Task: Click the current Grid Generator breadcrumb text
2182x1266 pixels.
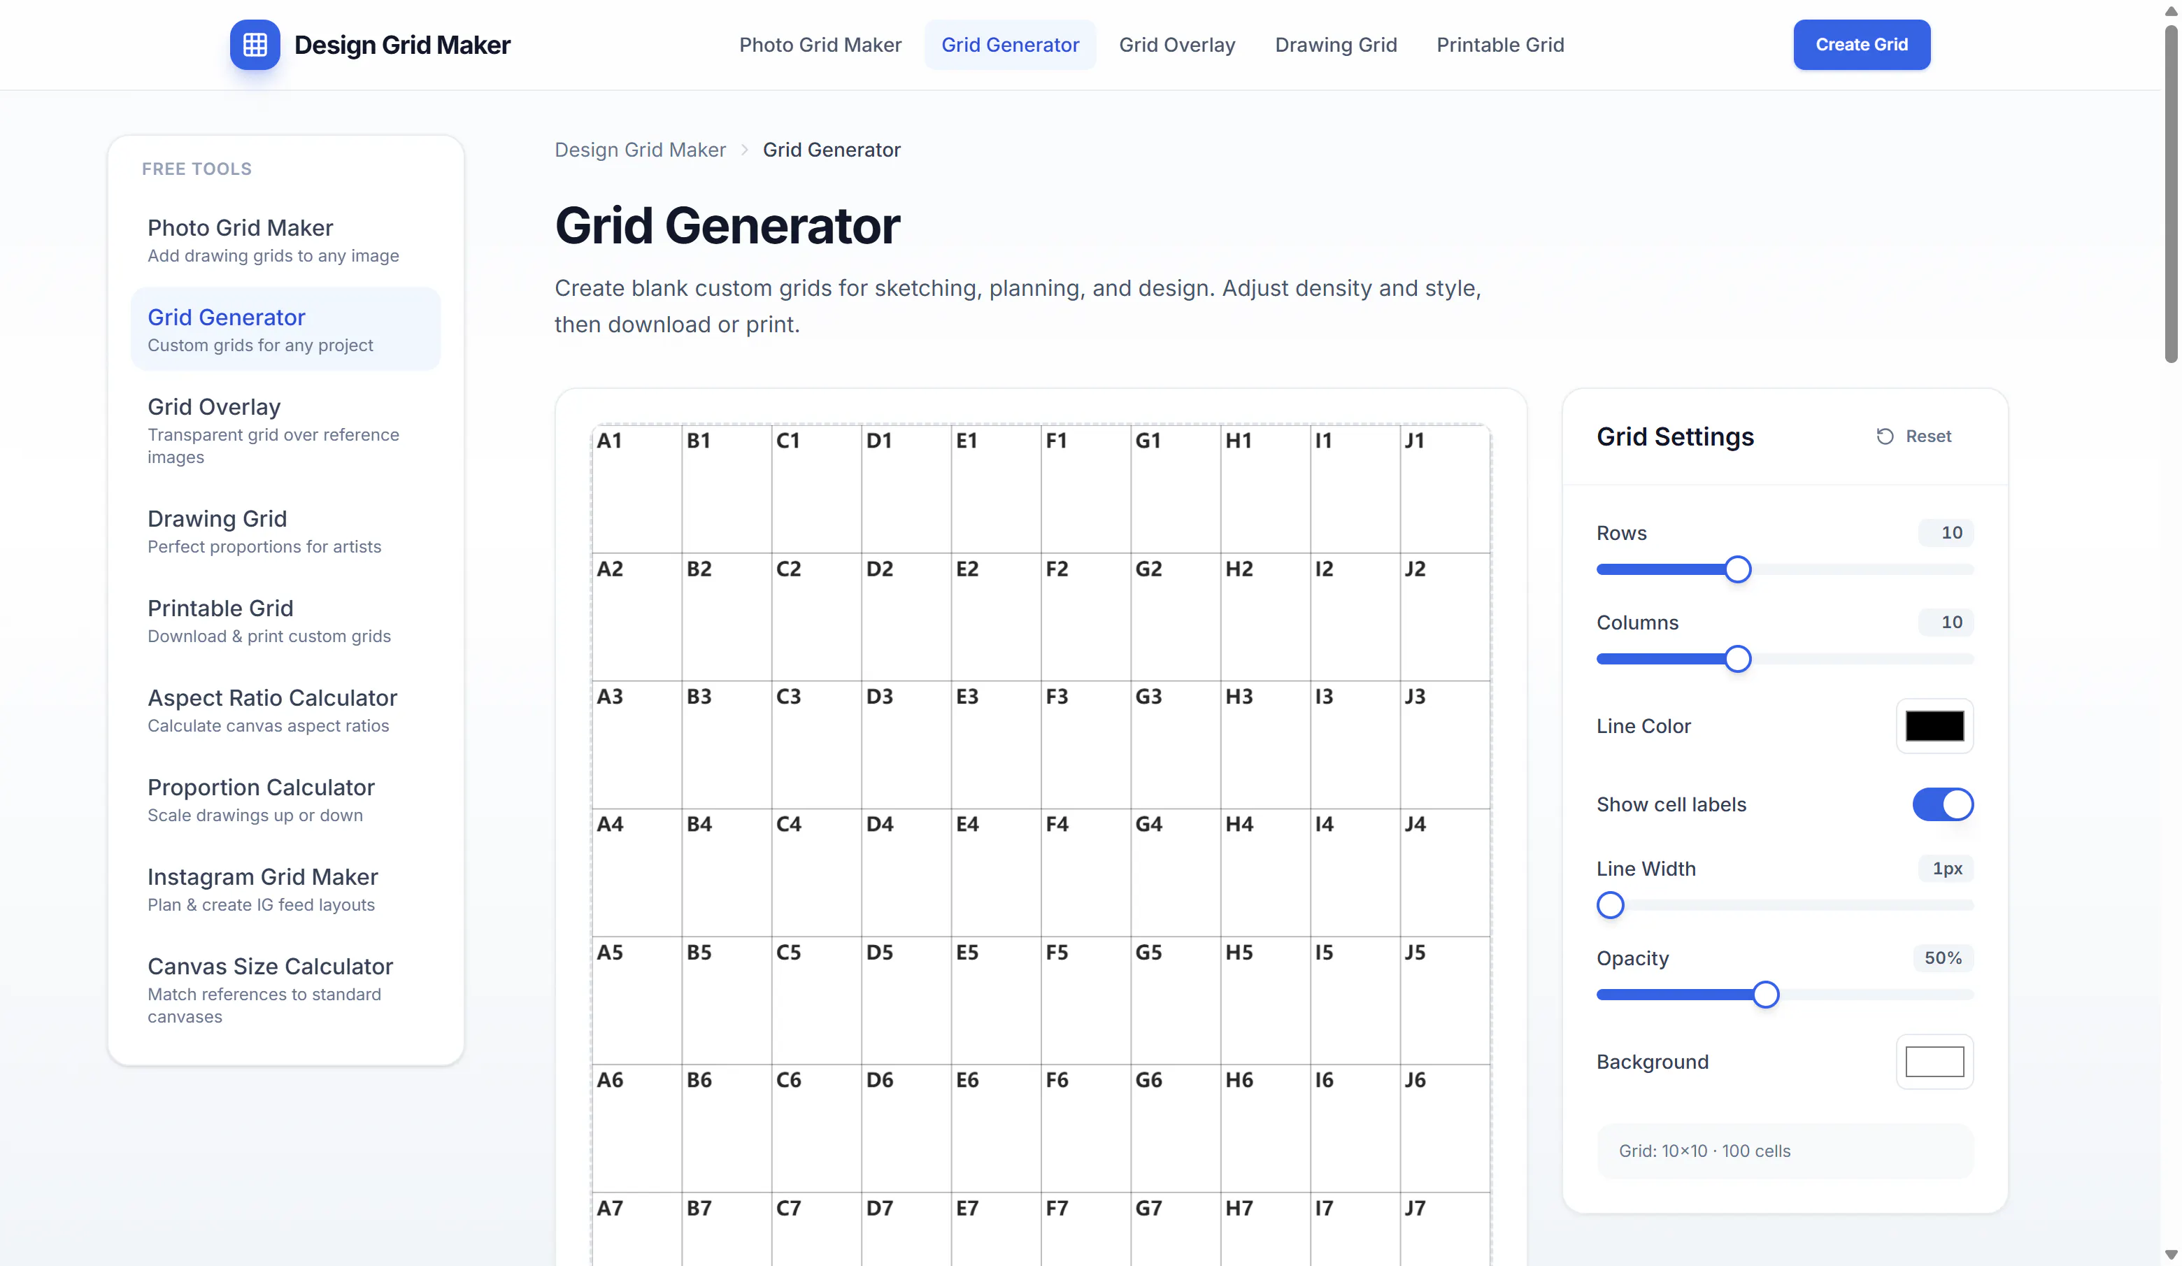Action: click(x=832, y=150)
